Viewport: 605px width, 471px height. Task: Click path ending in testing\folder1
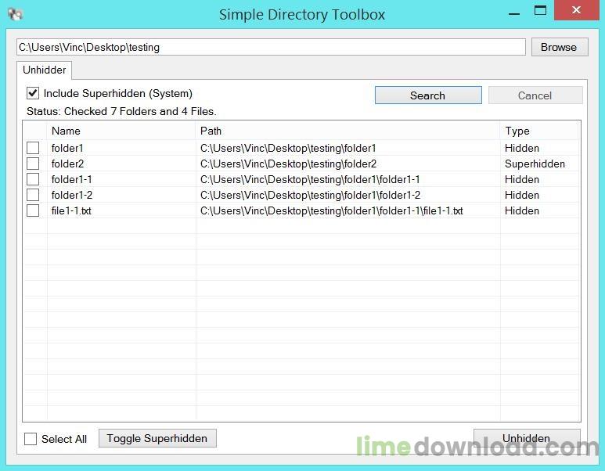pos(288,148)
